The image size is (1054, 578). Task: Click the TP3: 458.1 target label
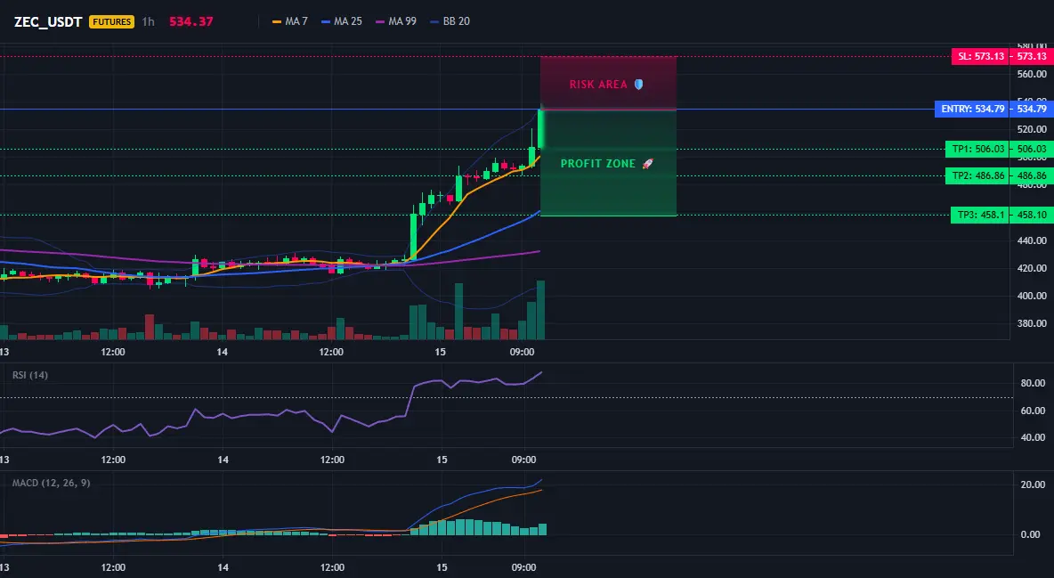pyautogui.click(x=980, y=216)
